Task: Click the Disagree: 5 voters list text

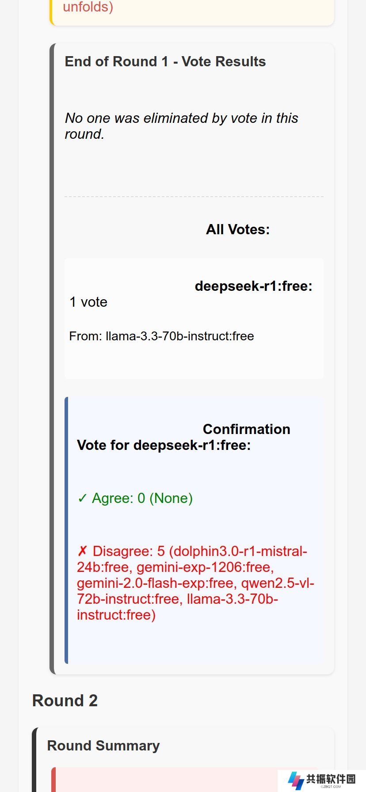Action: [x=195, y=583]
